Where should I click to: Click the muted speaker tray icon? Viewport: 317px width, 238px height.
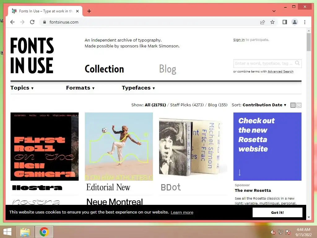coord(273,232)
